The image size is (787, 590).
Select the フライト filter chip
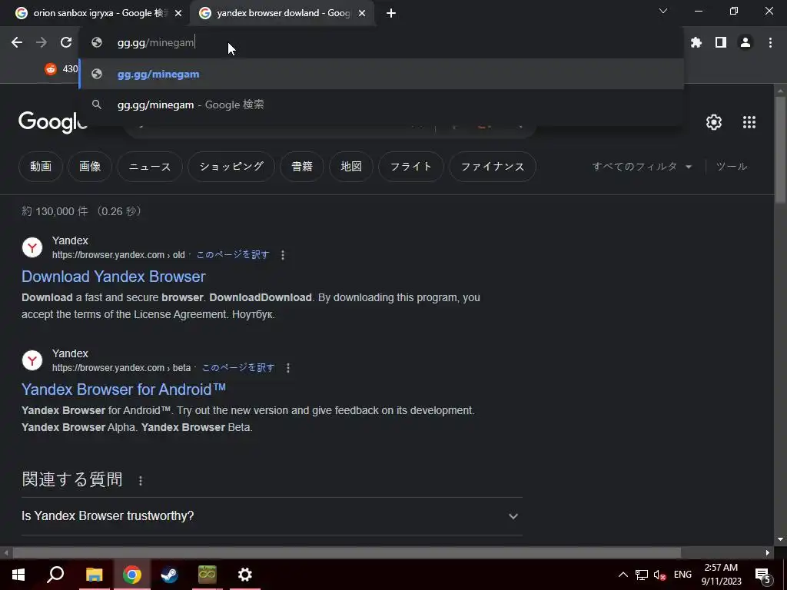411,167
